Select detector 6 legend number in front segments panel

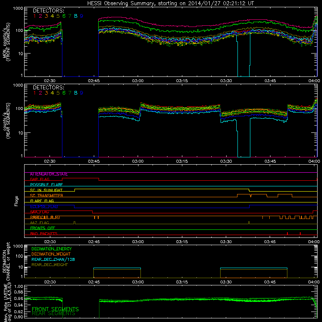pyautogui.click(x=64, y=16)
